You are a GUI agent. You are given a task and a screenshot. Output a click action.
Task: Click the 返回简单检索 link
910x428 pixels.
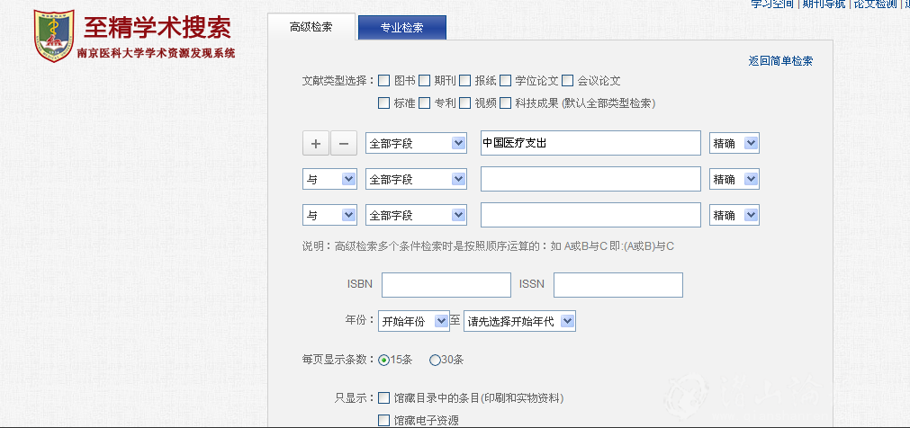(780, 61)
